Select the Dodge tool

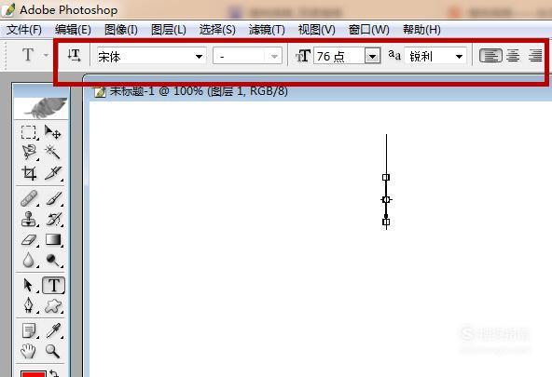tap(53, 261)
